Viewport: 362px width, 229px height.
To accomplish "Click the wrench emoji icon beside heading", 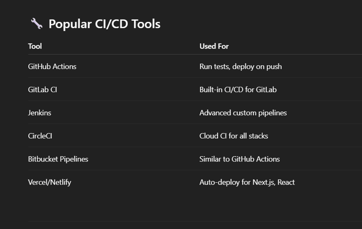I will click(x=36, y=23).
